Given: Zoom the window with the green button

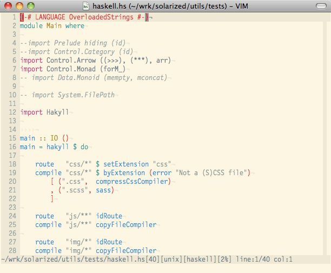Looking at the screenshot, I should (30, 6).
